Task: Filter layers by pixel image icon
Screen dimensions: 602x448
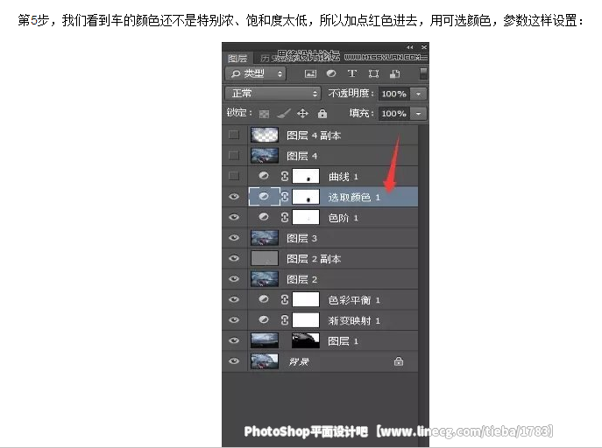Action: click(x=310, y=74)
